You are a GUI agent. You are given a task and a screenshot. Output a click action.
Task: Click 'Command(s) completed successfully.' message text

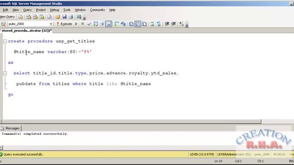[x=35, y=134]
